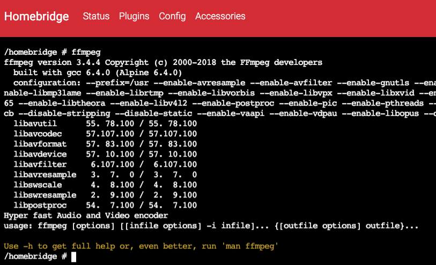Select the libavdevice version row

point(106,154)
